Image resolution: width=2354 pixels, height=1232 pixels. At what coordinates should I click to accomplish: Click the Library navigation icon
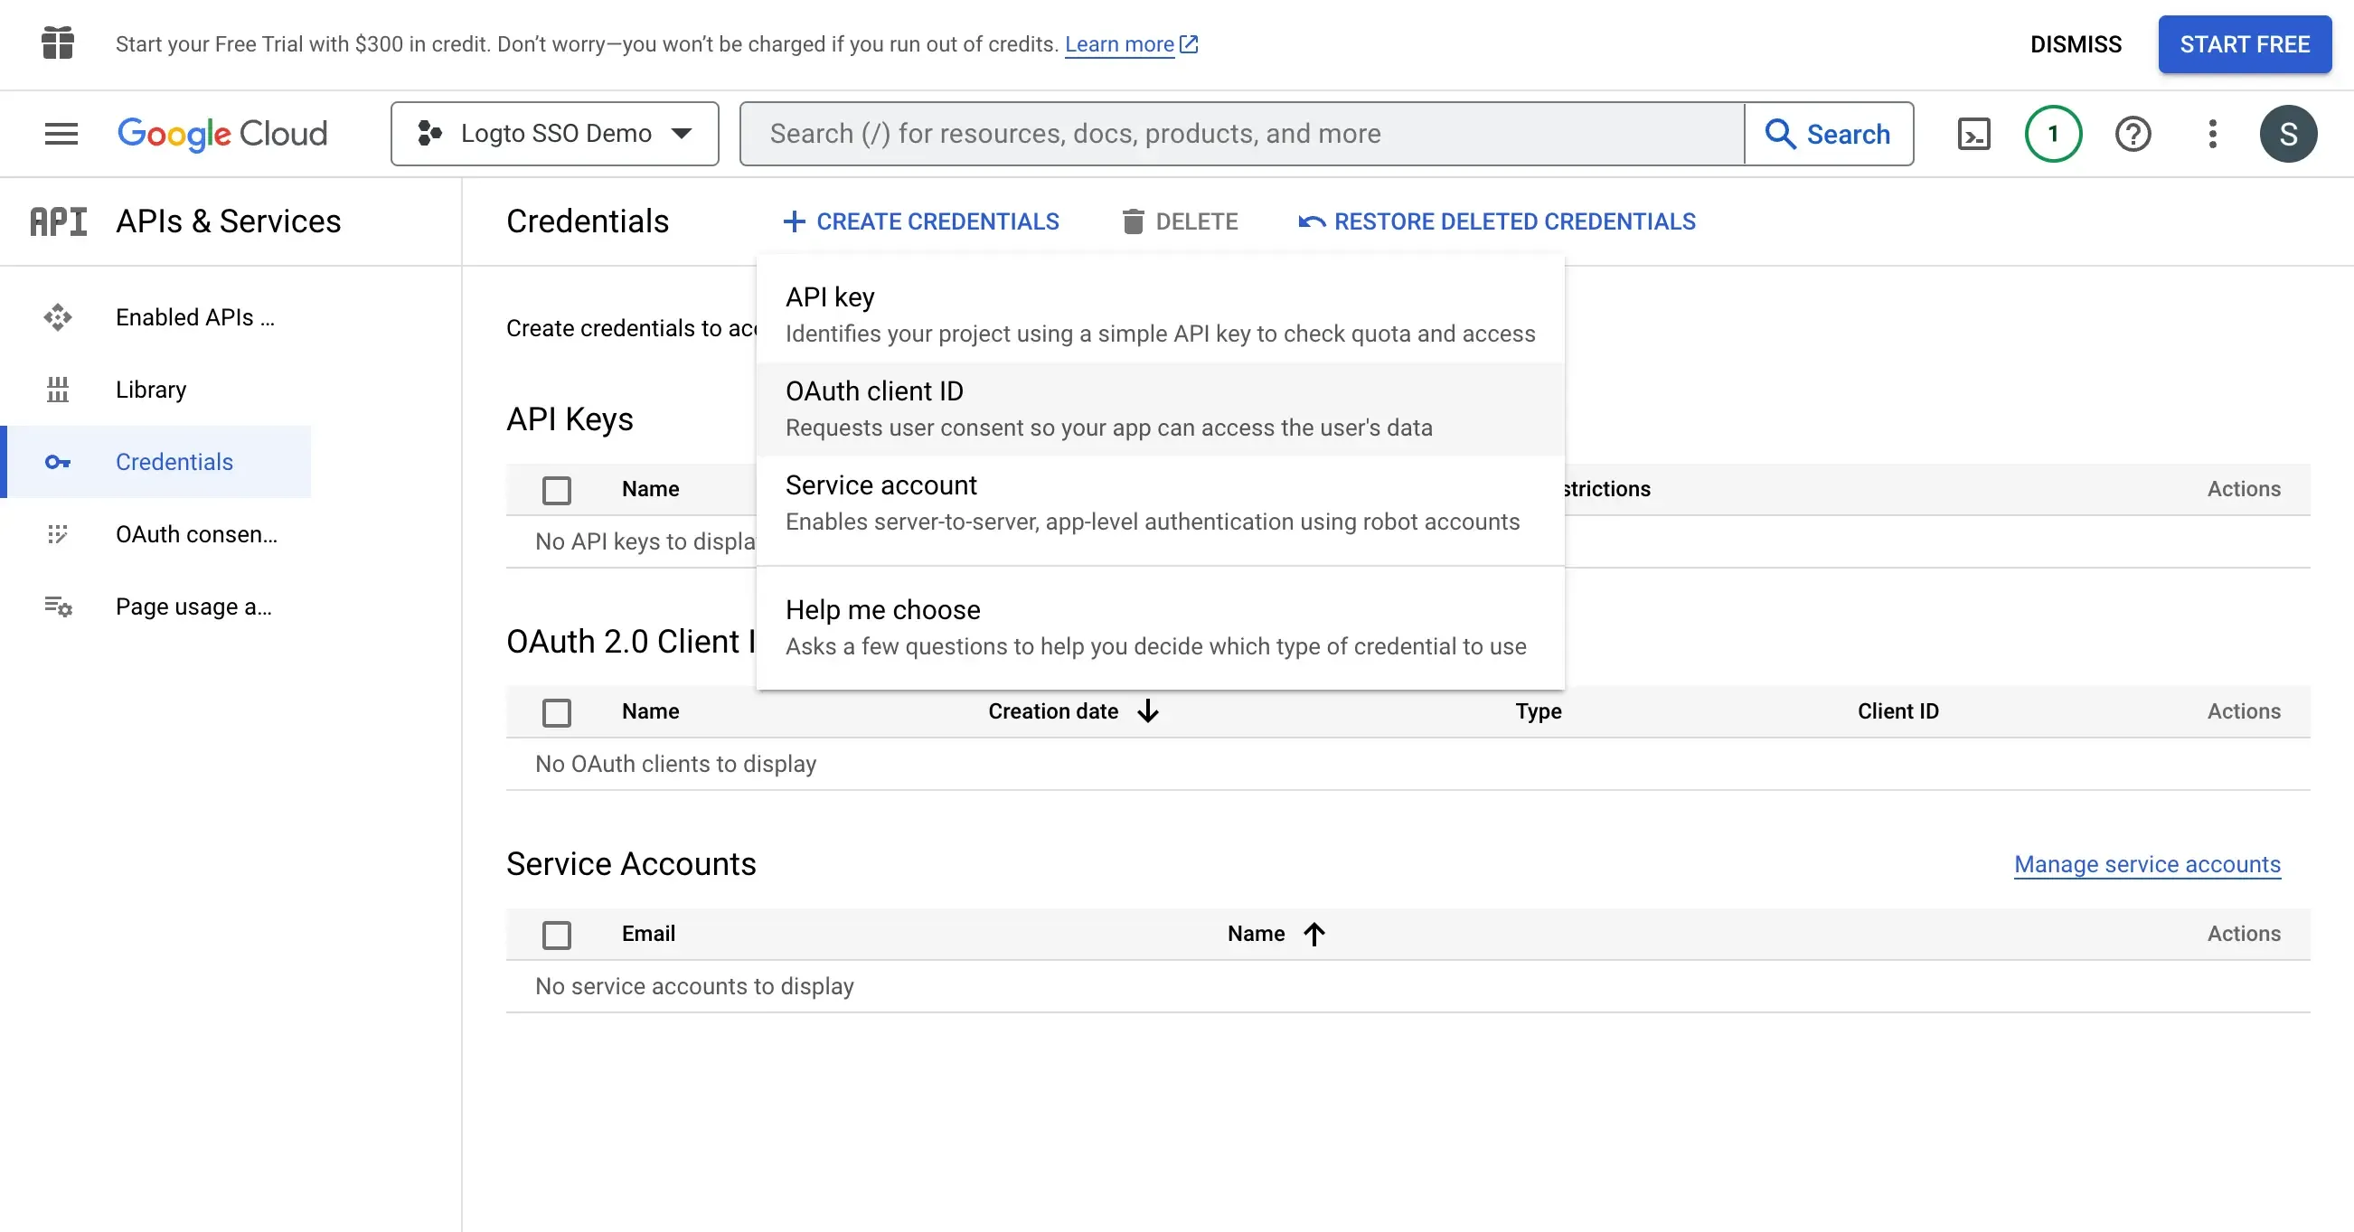[58, 388]
